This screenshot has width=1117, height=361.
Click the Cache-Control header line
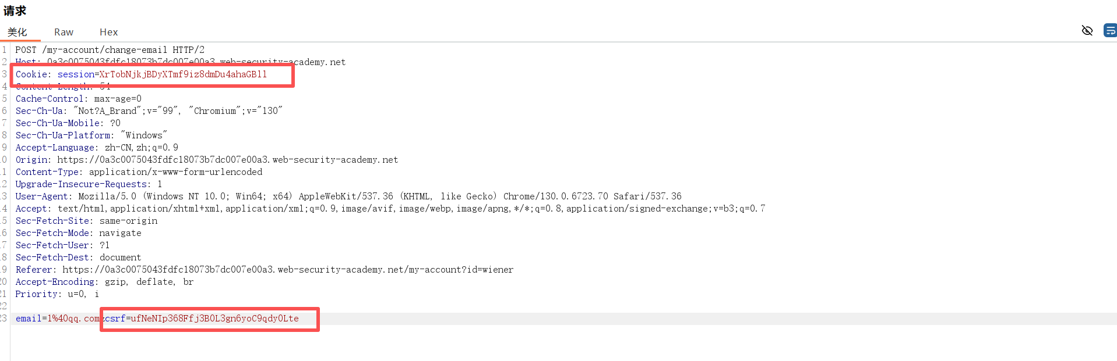point(78,99)
